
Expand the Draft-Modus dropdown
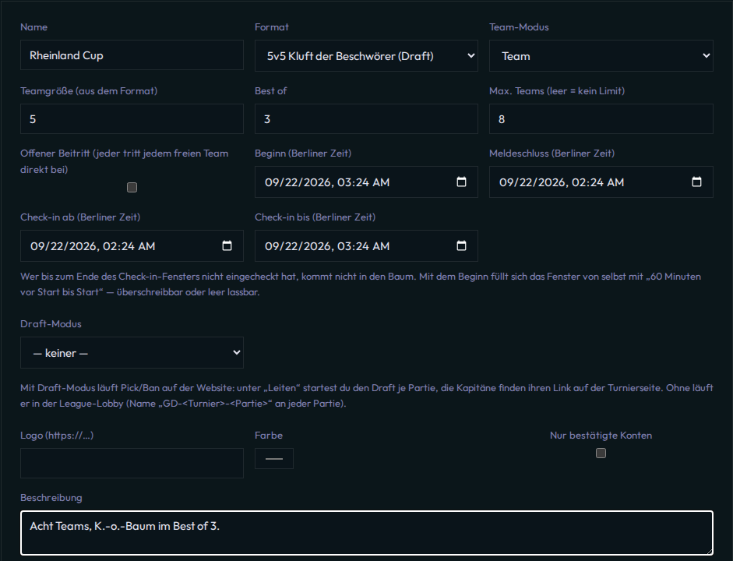132,352
